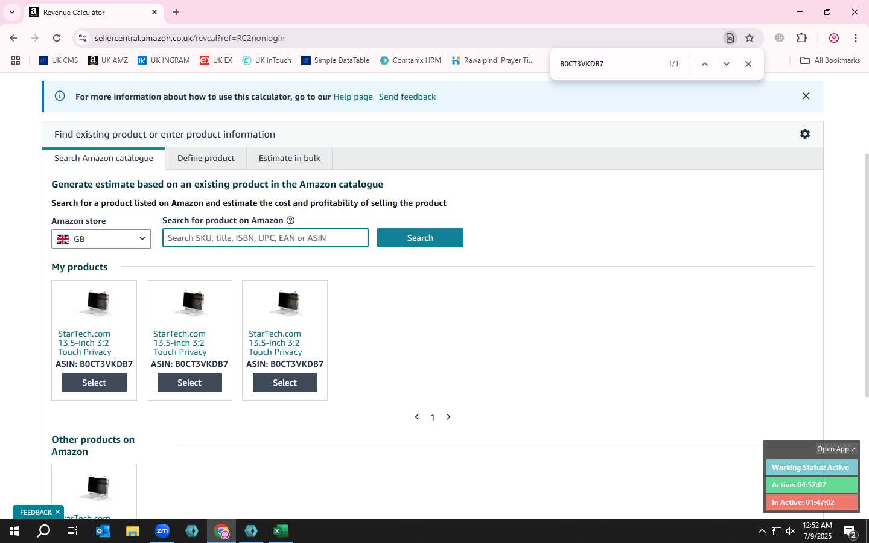Open help tooltip next to Search for product
Viewport: 869px width, 543px height.
(290, 220)
